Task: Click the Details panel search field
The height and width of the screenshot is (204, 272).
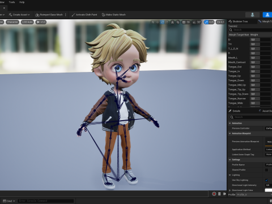Action: click(x=251, y=117)
